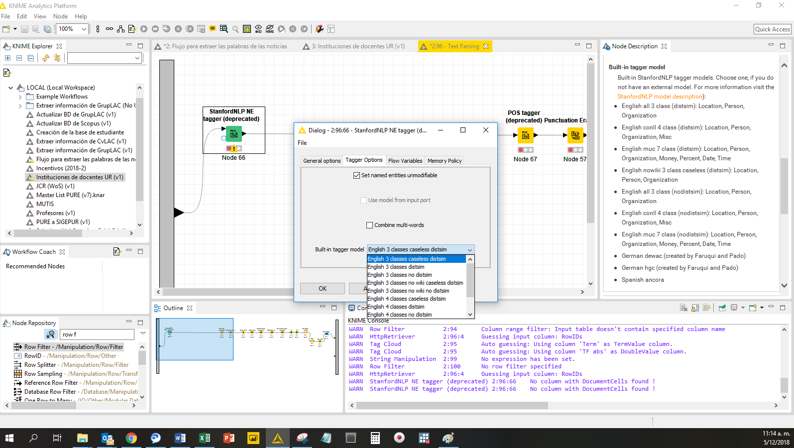Click the vertical alignment toolbar icon

coord(98,29)
